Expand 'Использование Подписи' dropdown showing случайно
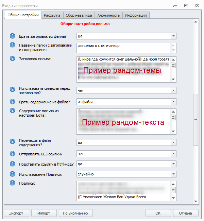Viewport: 204px width, 221px height. 173,174
